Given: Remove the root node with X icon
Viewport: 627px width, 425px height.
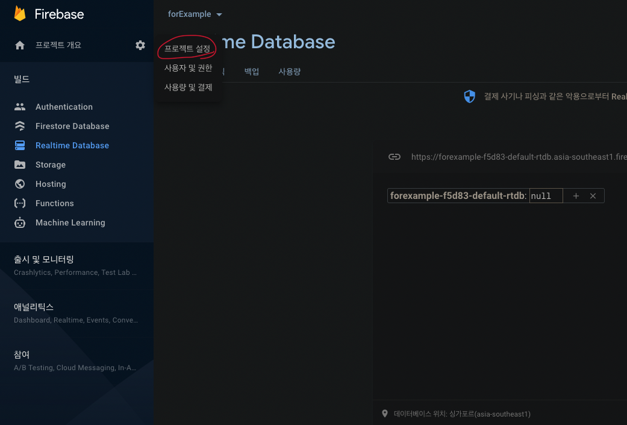Looking at the screenshot, I should (593, 196).
